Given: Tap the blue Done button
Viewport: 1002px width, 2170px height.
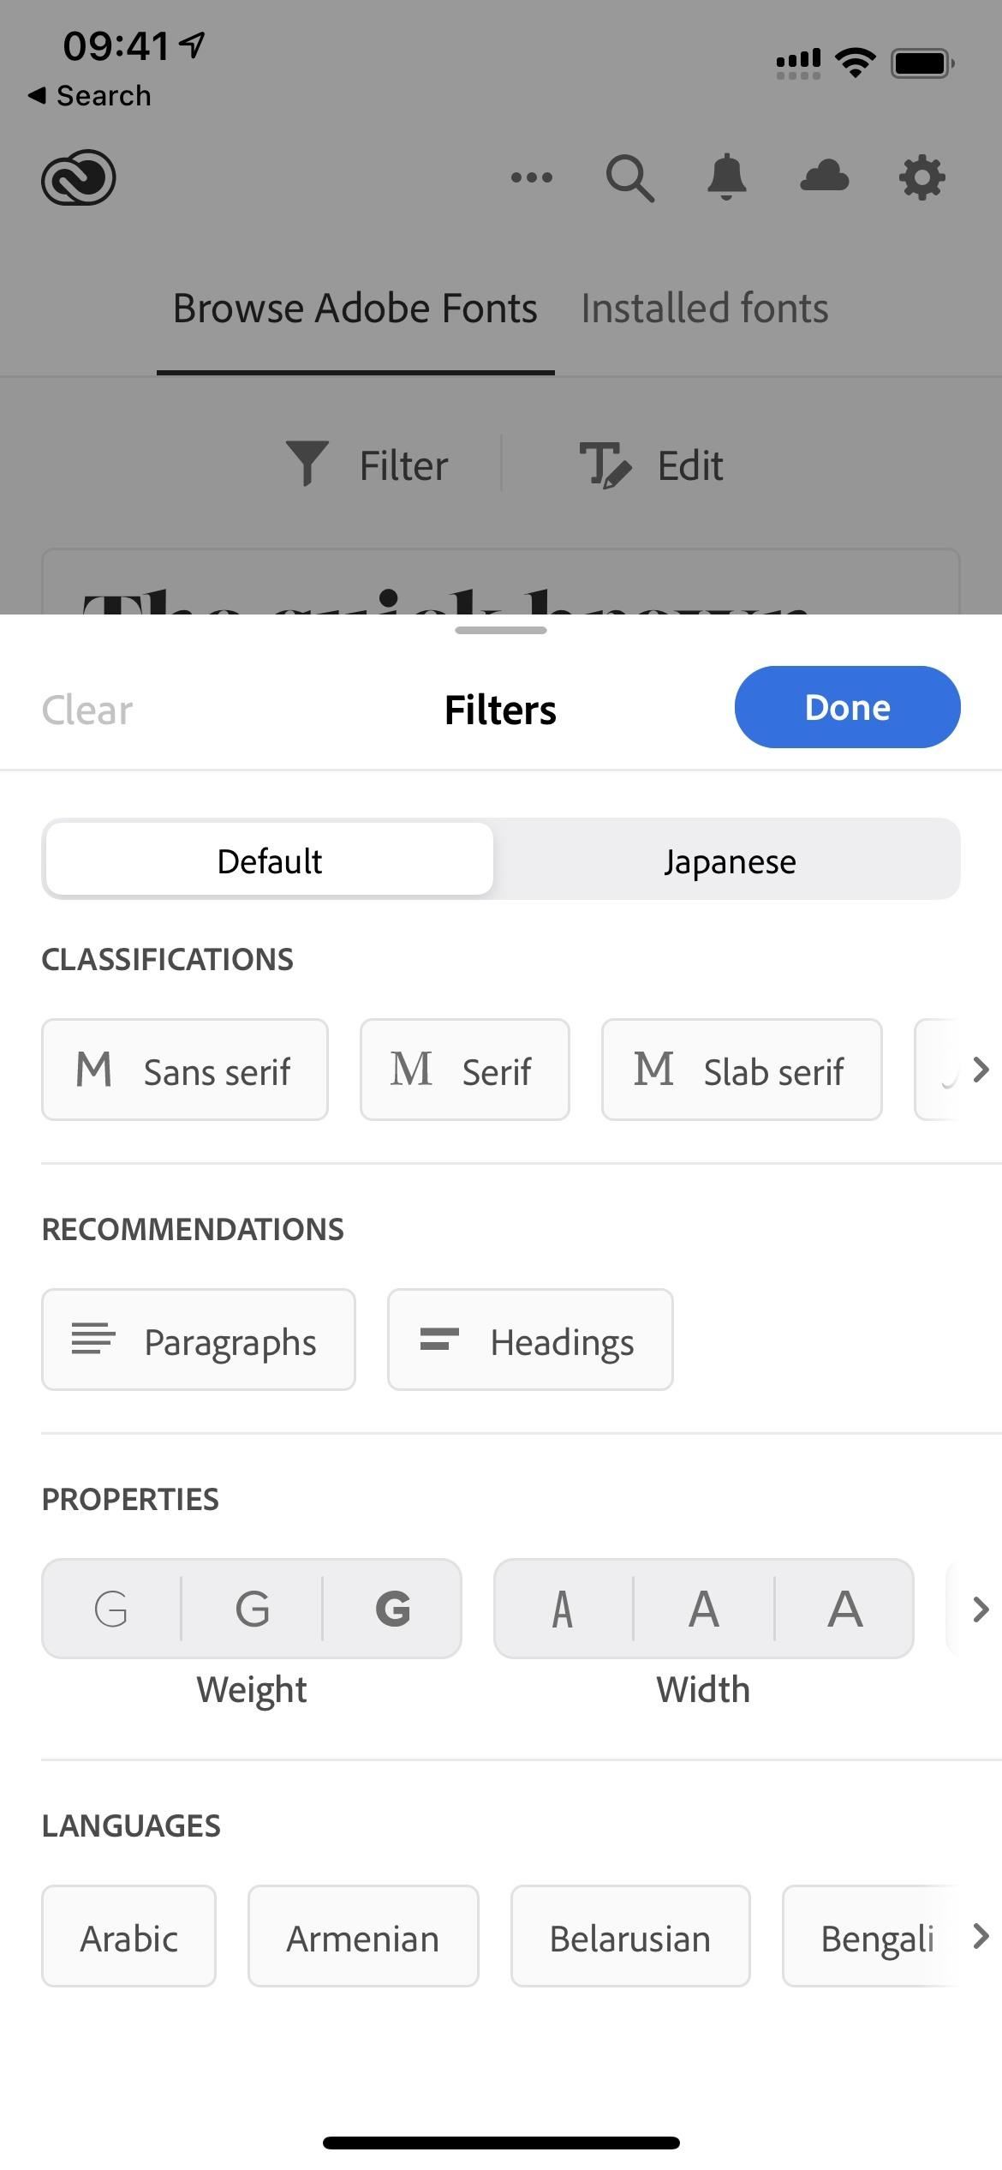Looking at the screenshot, I should pyautogui.click(x=848, y=707).
